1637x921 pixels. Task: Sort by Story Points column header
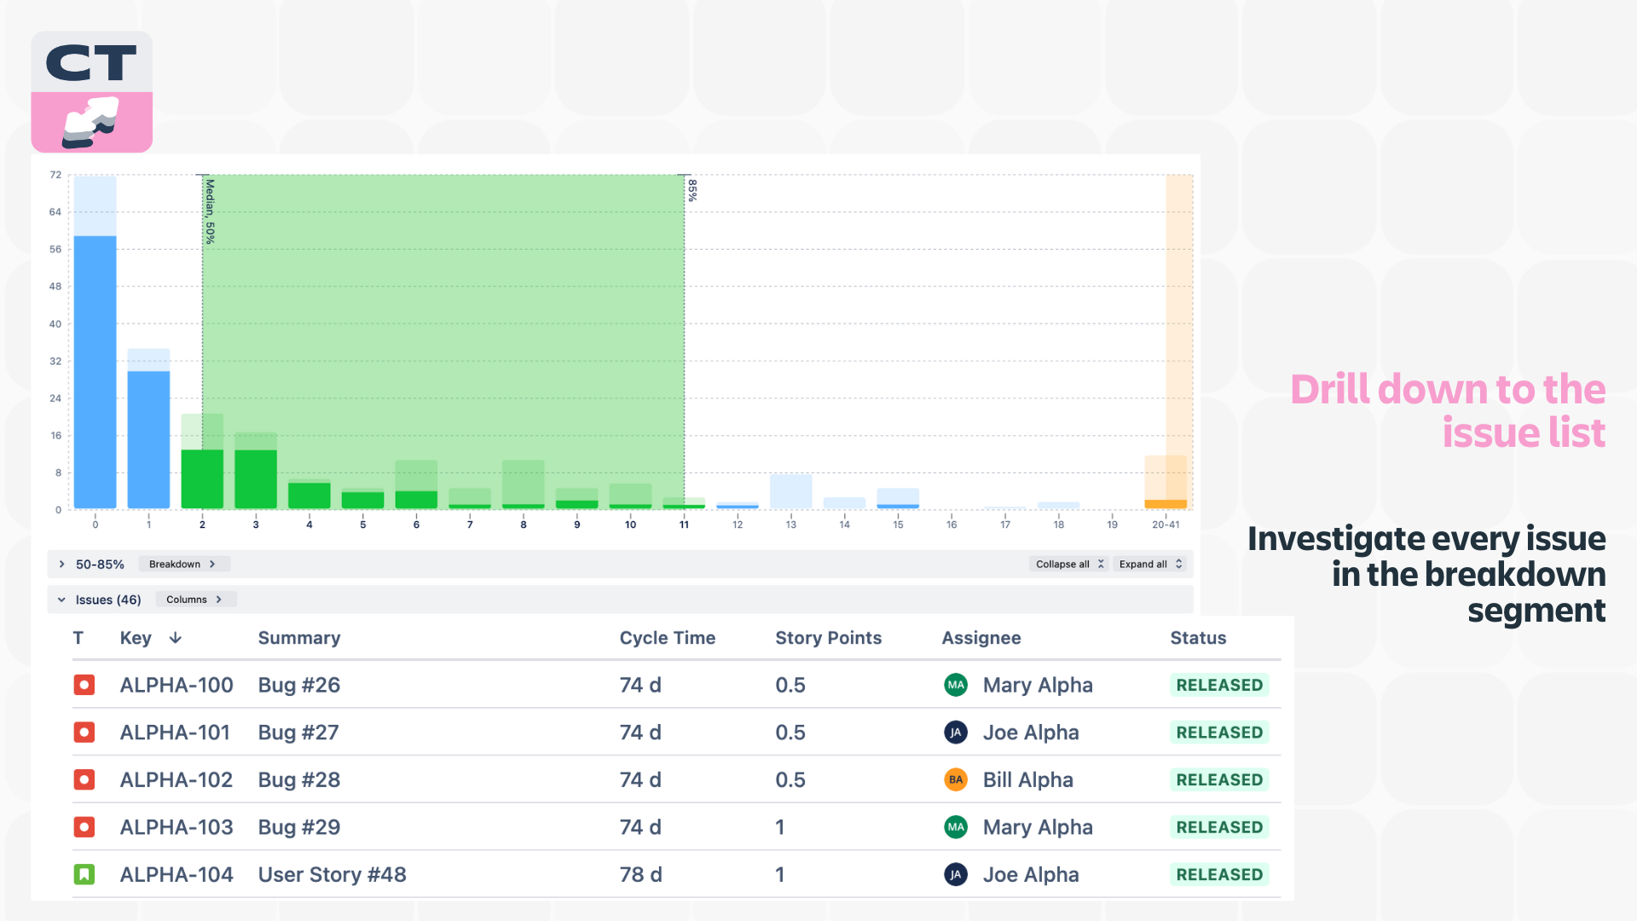pos(829,638)
